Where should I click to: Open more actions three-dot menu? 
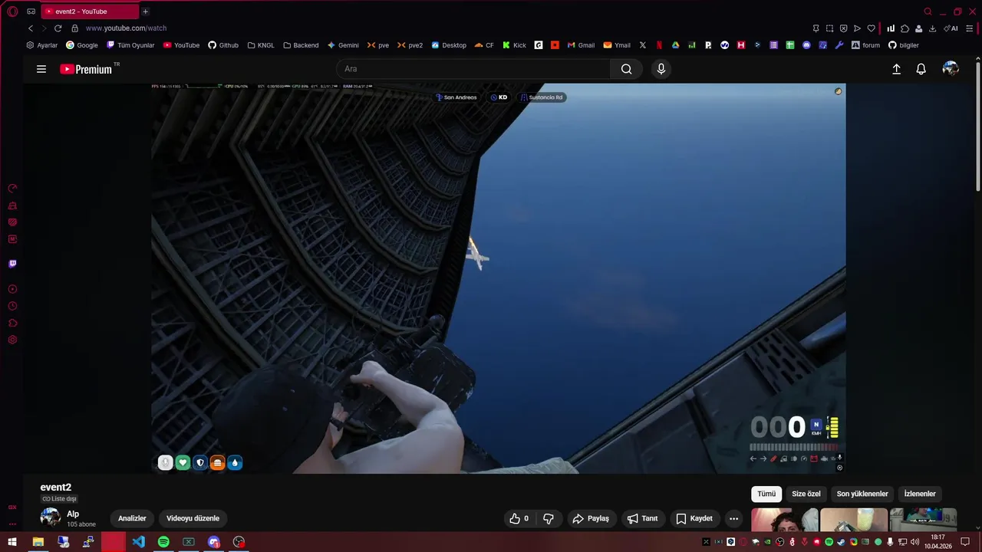pos(733,518)
